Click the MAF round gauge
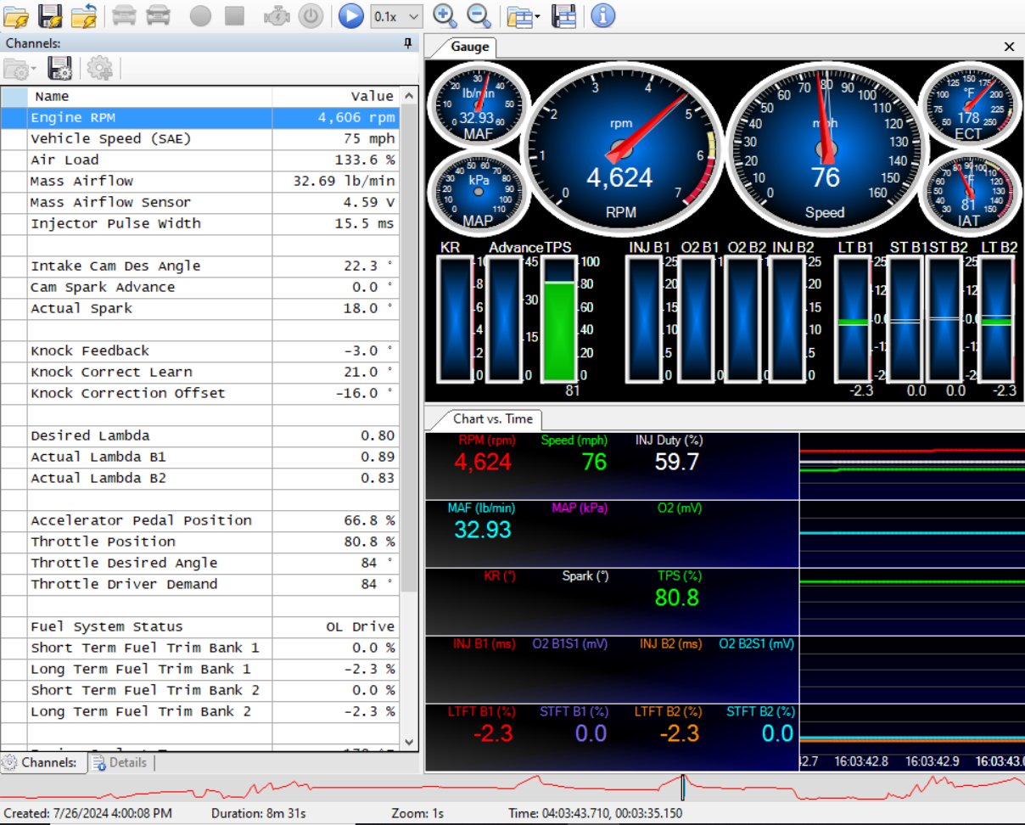The image size is (1025, 825). (477, 105)
